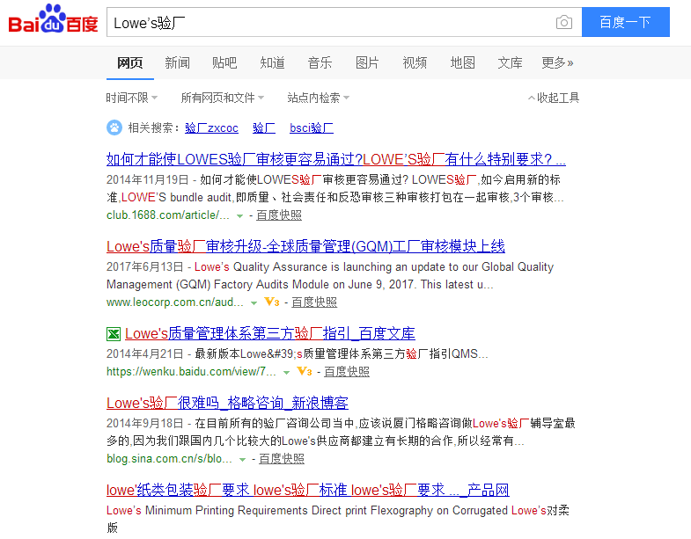
Task: Click V3 badge next to www.leocorp.com.cn
Action: pyautogui.click(x=271, y=302)
